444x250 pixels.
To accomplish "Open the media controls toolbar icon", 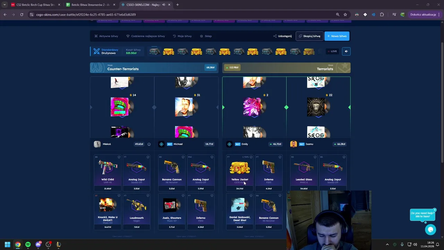I will (x=394, y=15).
